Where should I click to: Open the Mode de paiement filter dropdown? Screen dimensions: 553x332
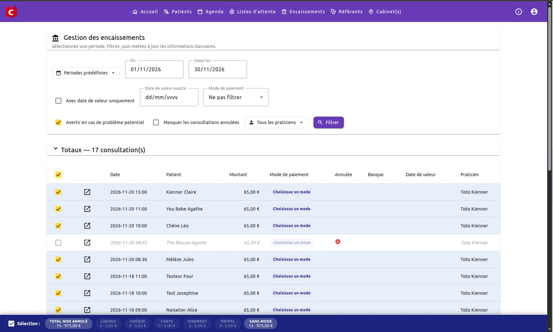click(236, 97)
